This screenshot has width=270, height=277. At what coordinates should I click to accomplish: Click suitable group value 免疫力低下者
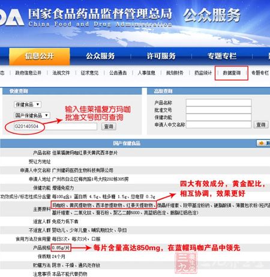pyautogui.click(x=65, y=221)
